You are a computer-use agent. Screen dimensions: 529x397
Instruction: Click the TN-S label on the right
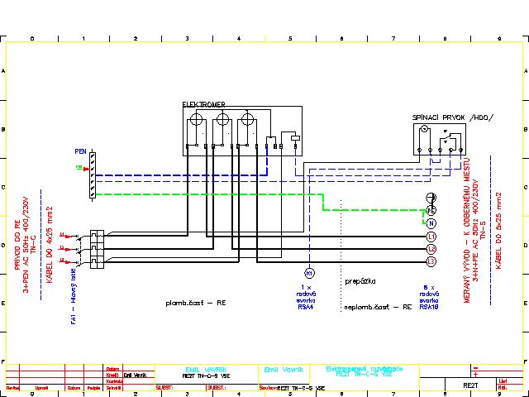[x=483, y=230]
